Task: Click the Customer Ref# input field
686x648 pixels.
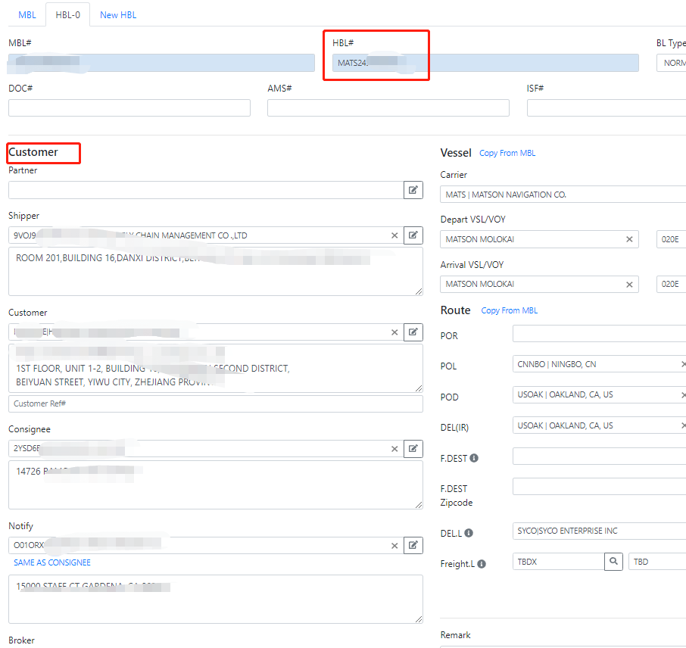Action: (x=215, y=403)
